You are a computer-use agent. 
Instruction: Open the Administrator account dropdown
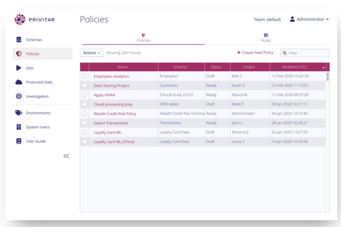click(309, 19)
